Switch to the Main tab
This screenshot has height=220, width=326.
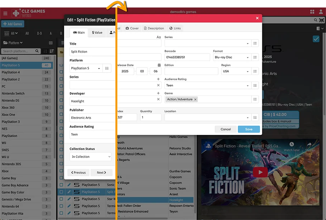[x=79, y=33]
